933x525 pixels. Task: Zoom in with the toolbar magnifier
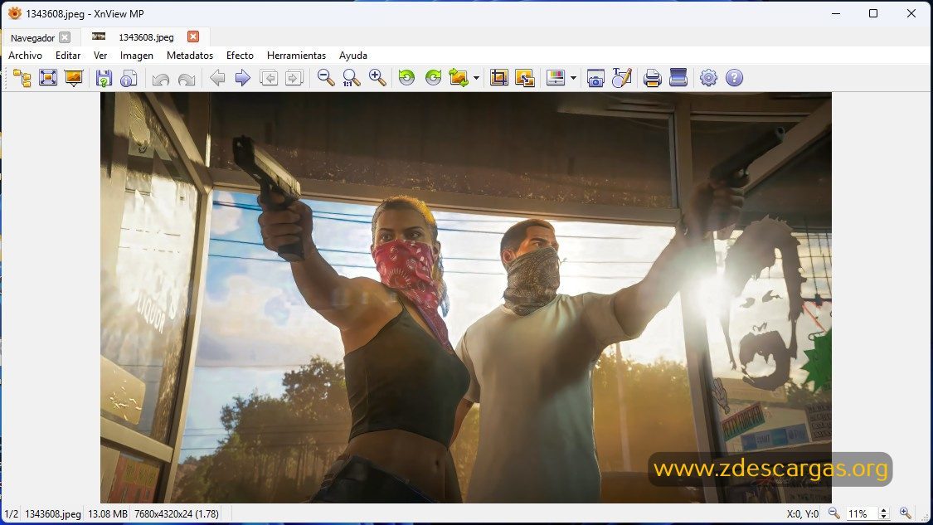pyautogui.click(x=377, y=78)
